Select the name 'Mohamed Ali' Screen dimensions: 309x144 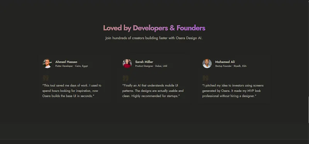pyautogui.click(x=225, y=62)
